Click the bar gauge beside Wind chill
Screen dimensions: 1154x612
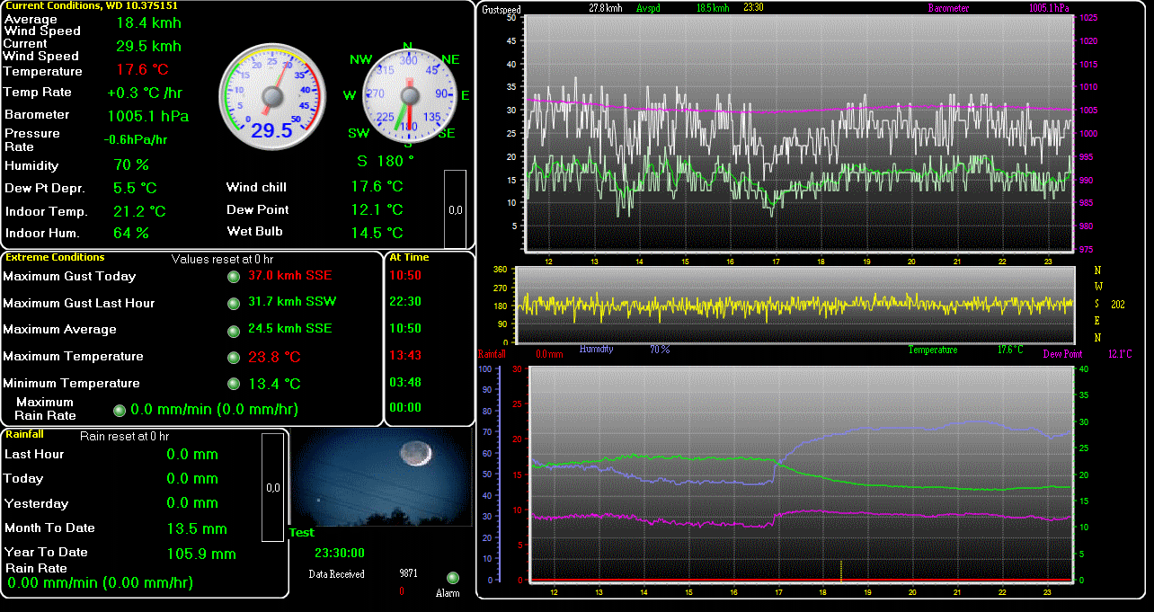coord(456,208)
